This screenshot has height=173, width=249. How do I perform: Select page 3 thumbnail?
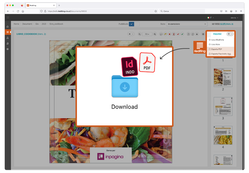[223, 106]
